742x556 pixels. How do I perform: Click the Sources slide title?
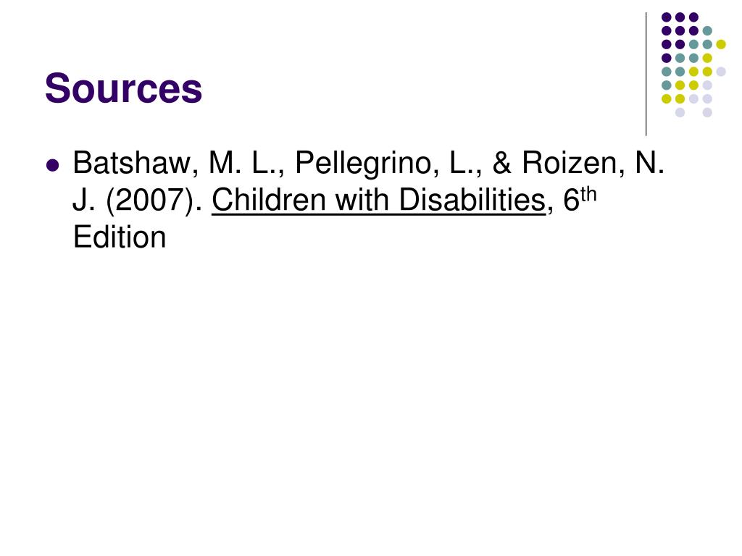pyautogui.click(x=123, y=88)
